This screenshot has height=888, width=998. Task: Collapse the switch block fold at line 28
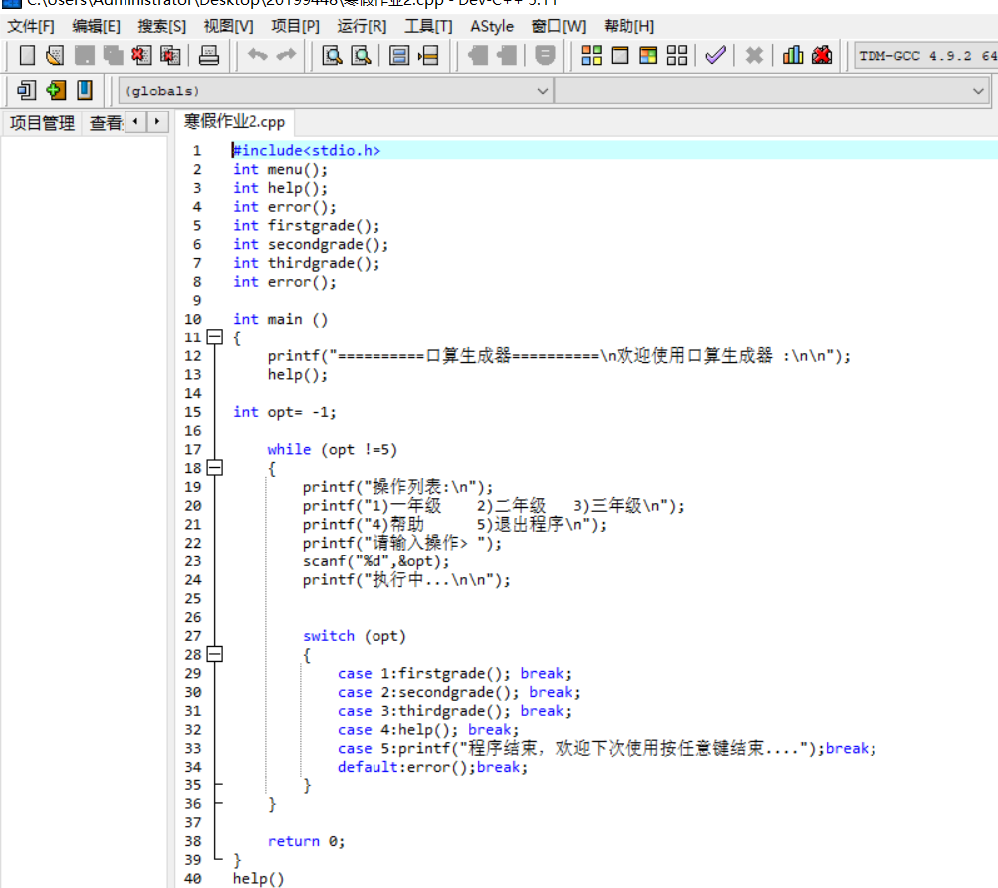click(214, 654)
